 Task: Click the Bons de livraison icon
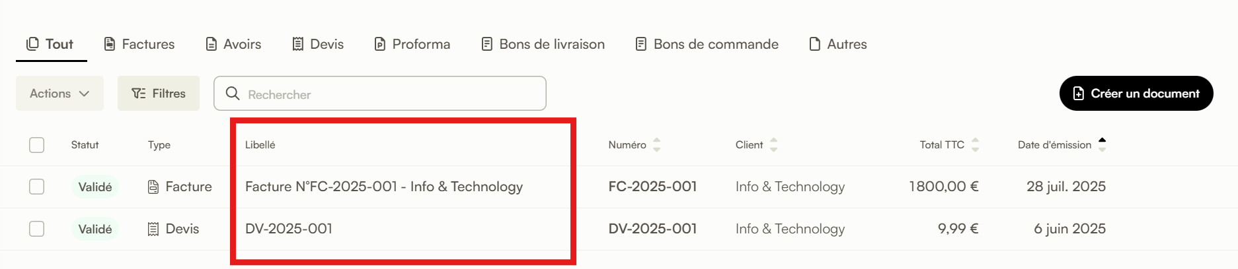(487, 44)
